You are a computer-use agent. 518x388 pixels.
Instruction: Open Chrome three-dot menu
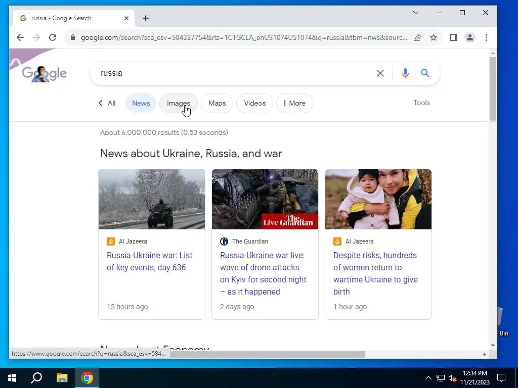click(x=486, y=37)
